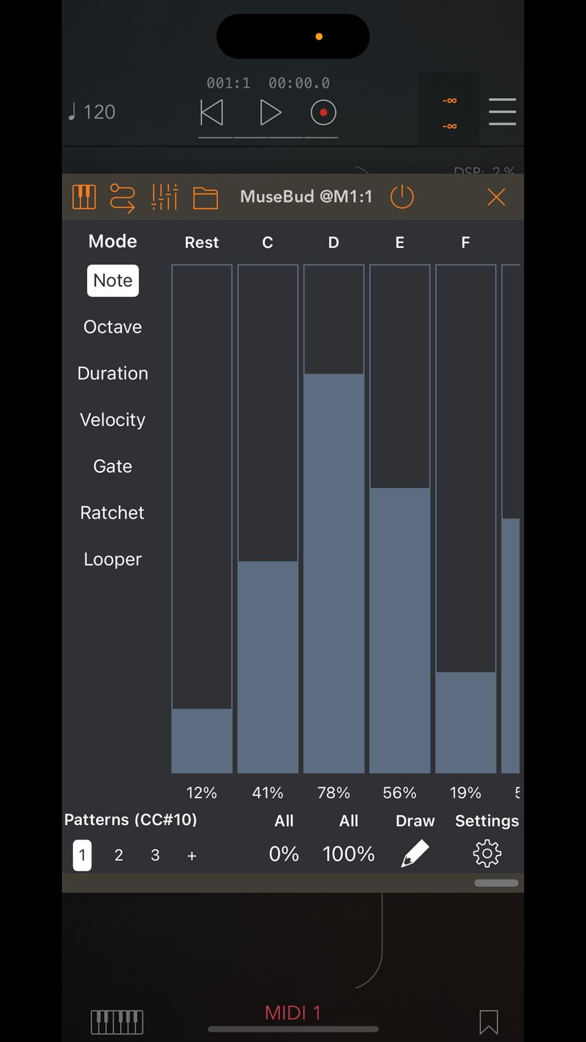This screenshot has width=586, height=1042.
Task: Select pattern 2
Action: [119, 855]
